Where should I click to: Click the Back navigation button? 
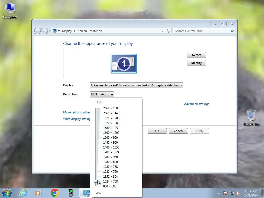37,31
